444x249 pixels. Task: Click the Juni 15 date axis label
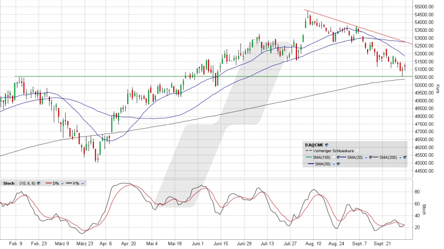click(221, 243)
